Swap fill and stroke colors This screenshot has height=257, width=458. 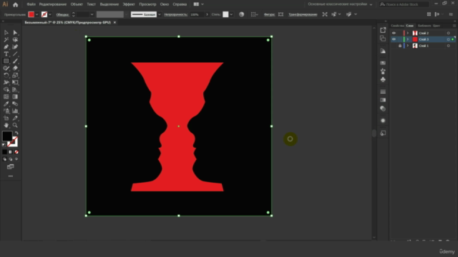pos(16,133)
